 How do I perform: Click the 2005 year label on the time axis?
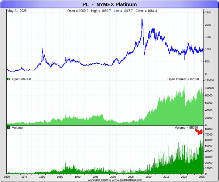131,177
